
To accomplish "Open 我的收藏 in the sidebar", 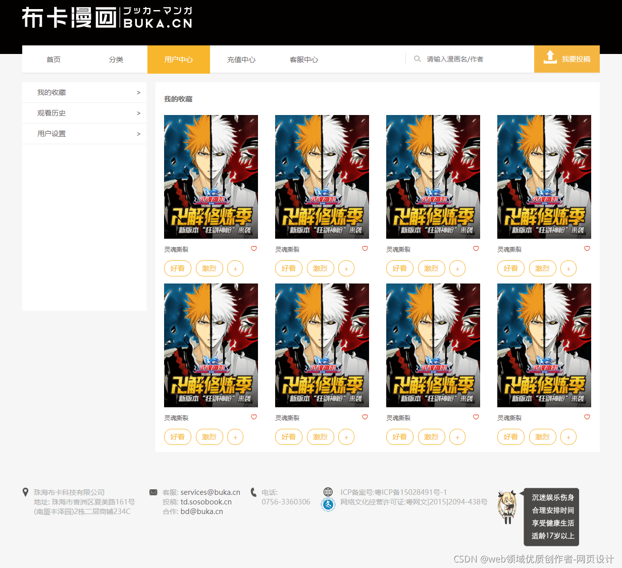I will point(84,92).
